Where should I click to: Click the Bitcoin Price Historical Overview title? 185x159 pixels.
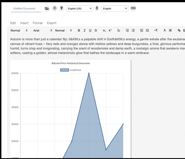[71, 63]
